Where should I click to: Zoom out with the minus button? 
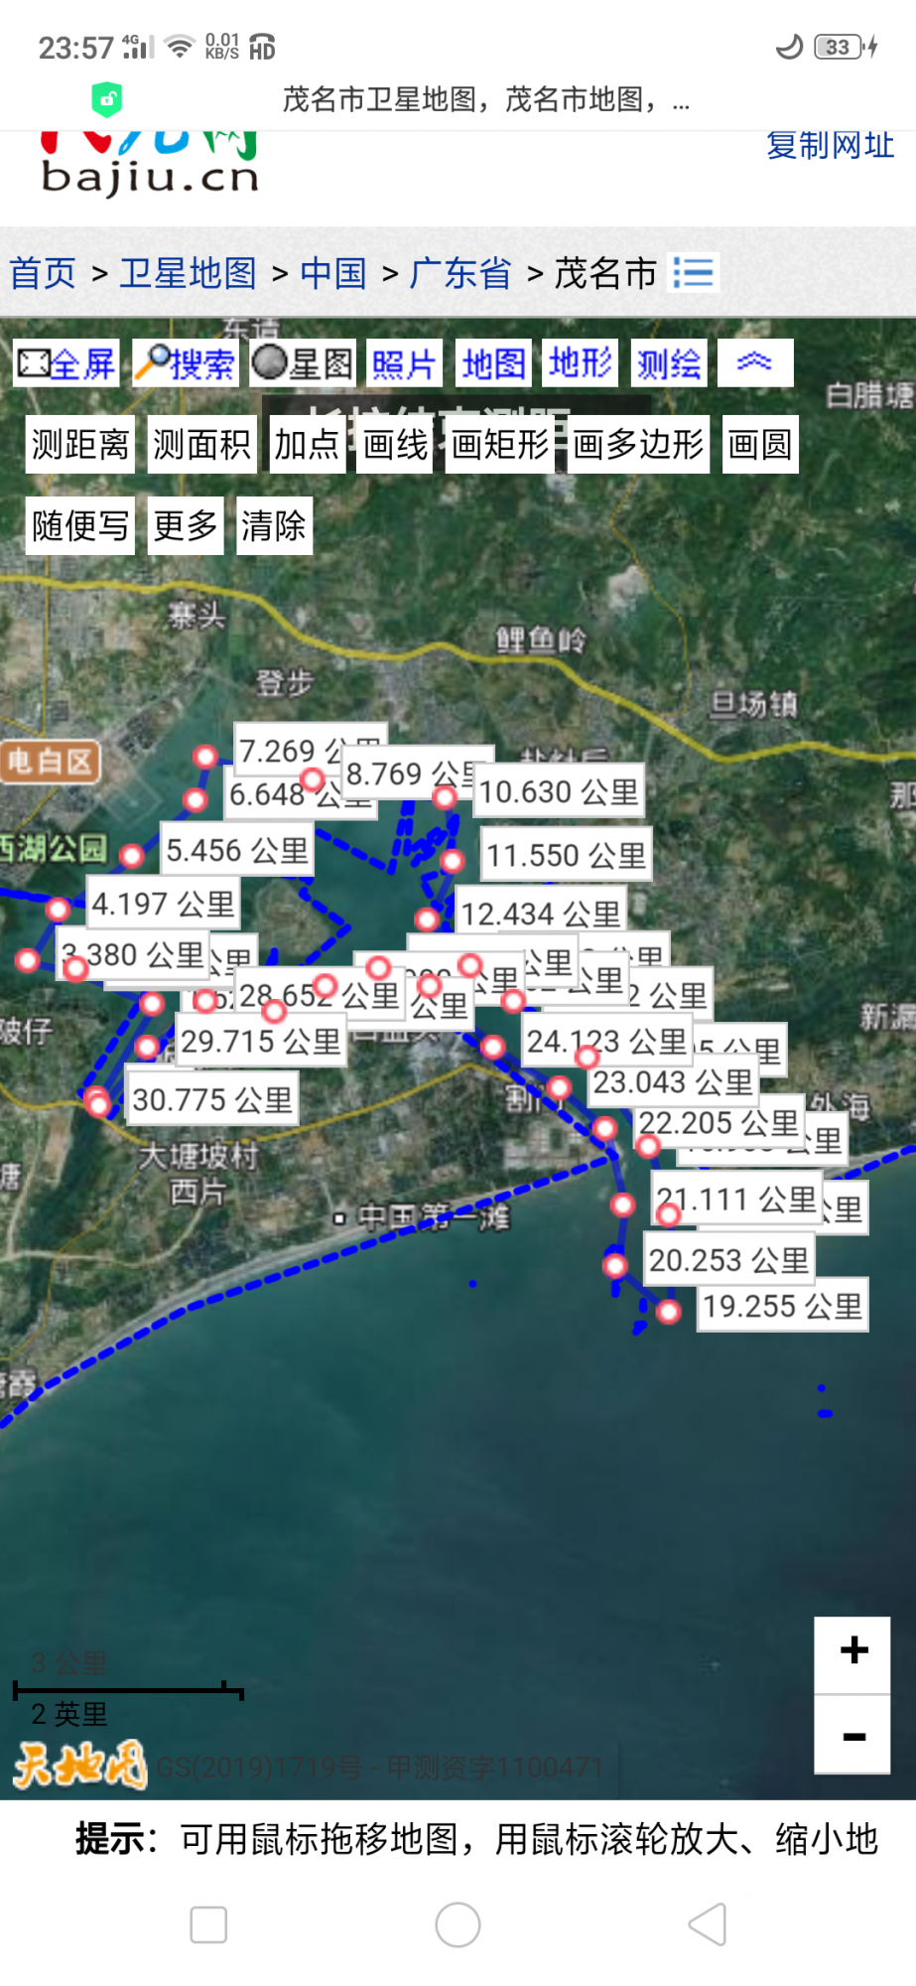click(852, 1736)
